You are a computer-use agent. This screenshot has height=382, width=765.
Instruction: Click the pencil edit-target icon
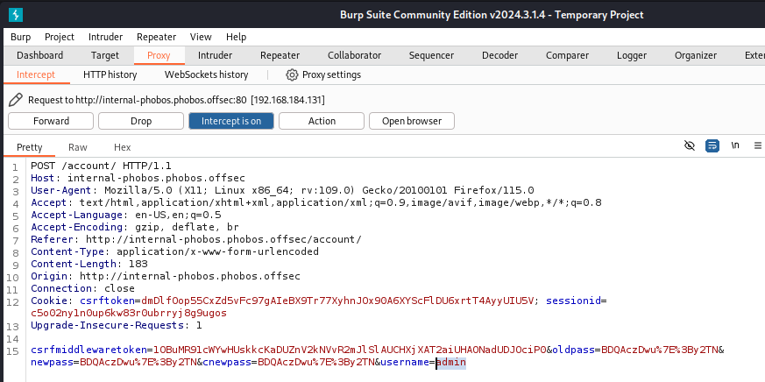16,100
